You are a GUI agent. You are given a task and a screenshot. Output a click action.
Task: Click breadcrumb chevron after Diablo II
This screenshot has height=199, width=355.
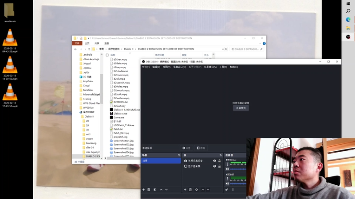pyautogui.click(x=135, y=49)
